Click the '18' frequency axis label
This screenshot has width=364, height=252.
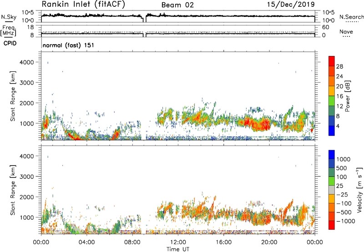coord(30,27)
